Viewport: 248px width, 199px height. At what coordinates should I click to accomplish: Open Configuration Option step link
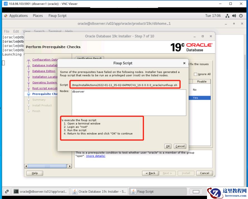(45, 60)
